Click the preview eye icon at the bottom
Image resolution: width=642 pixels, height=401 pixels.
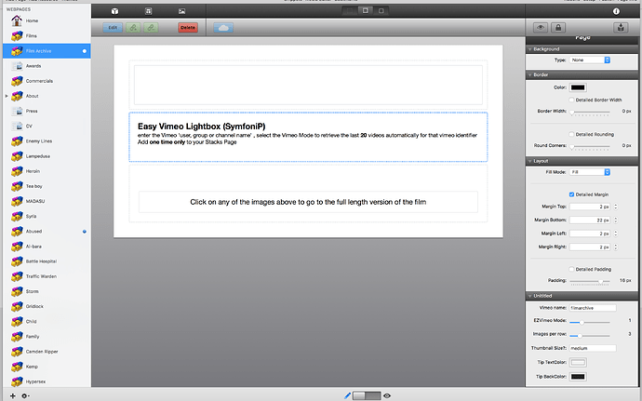point(387,395)
